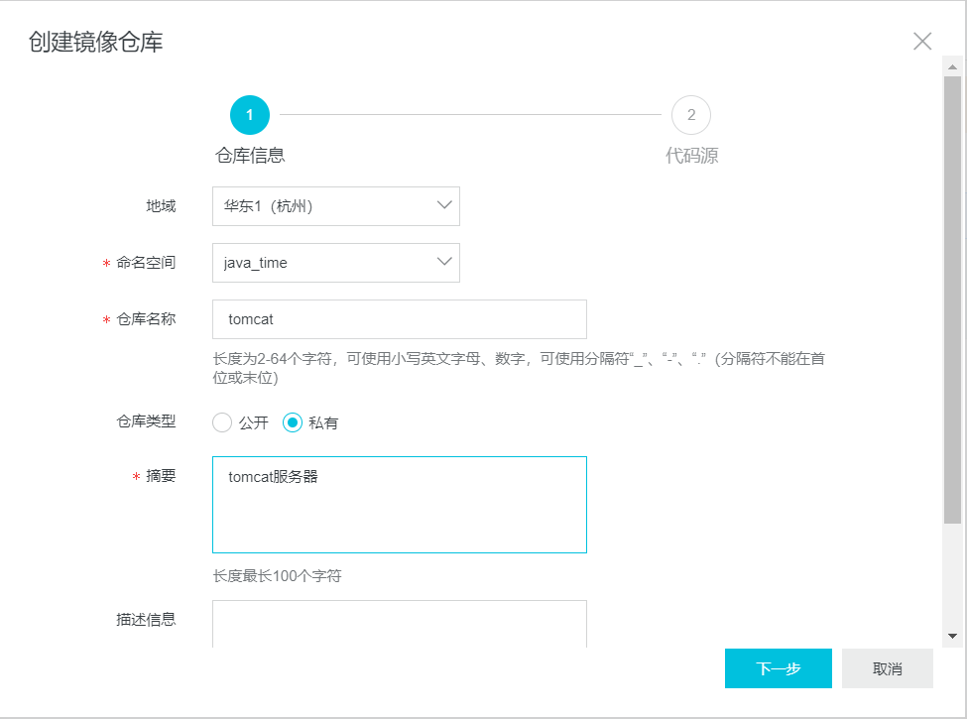Click the 仓库名称 tomcat input field
Image resolution: width=967 pixels, height=719 pixels.
(400, 319)
